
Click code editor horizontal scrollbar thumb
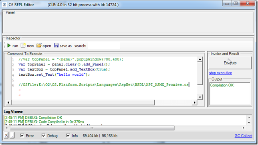(x=83, y=103)
